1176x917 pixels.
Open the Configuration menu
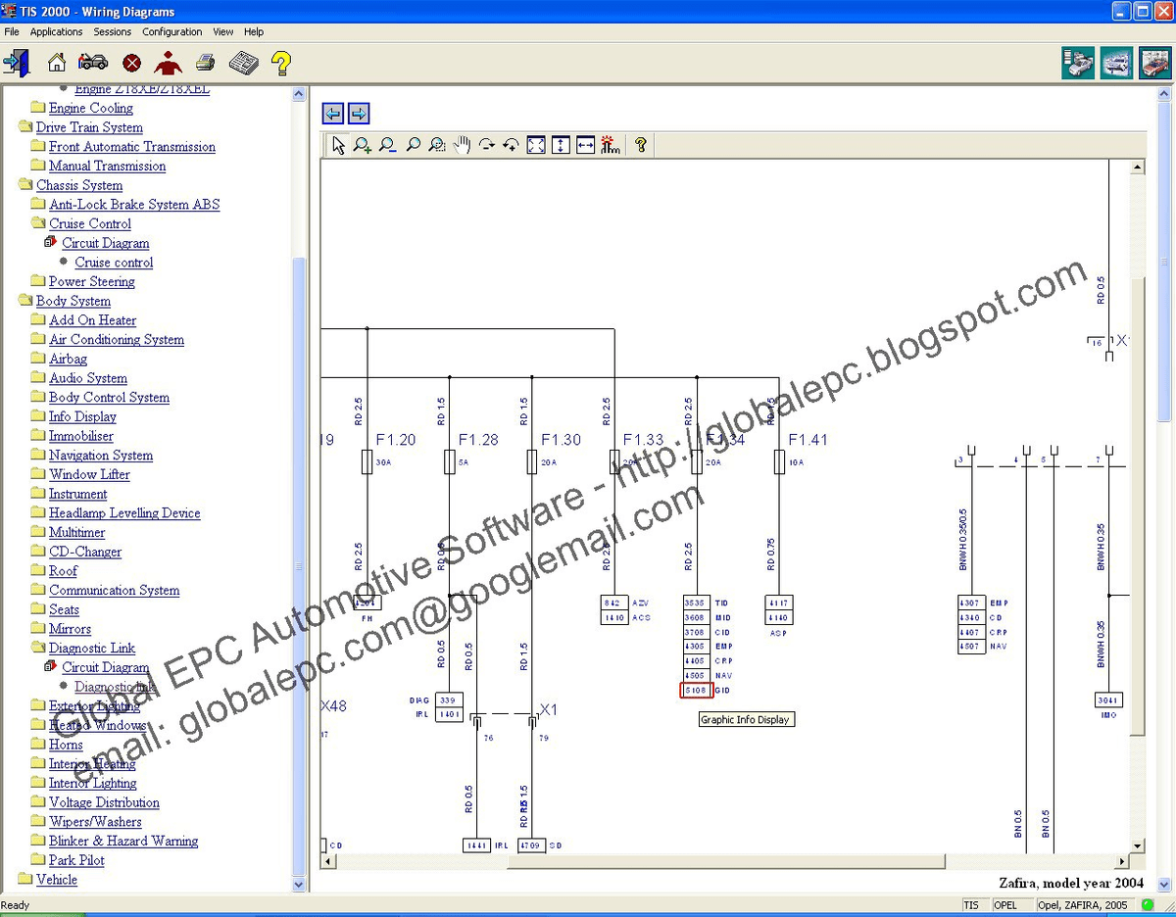tap(171, 31)
